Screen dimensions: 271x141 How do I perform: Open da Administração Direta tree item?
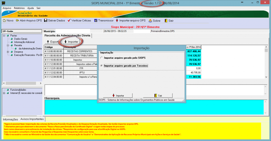[x=30, y=48]
